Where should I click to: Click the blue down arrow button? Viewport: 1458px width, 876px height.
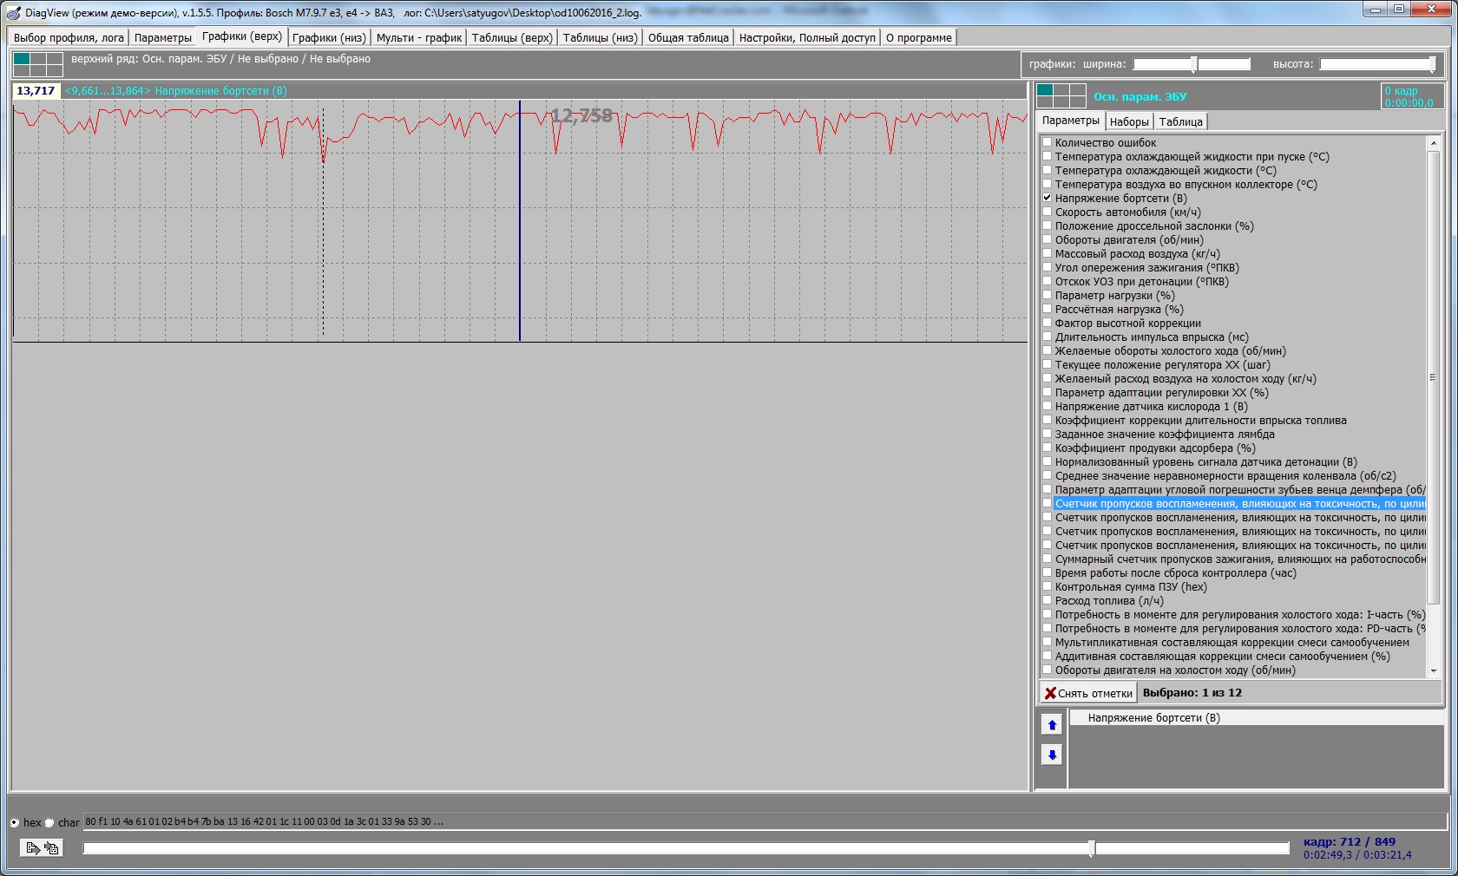pyautogui.click(x=1052, y=755)
